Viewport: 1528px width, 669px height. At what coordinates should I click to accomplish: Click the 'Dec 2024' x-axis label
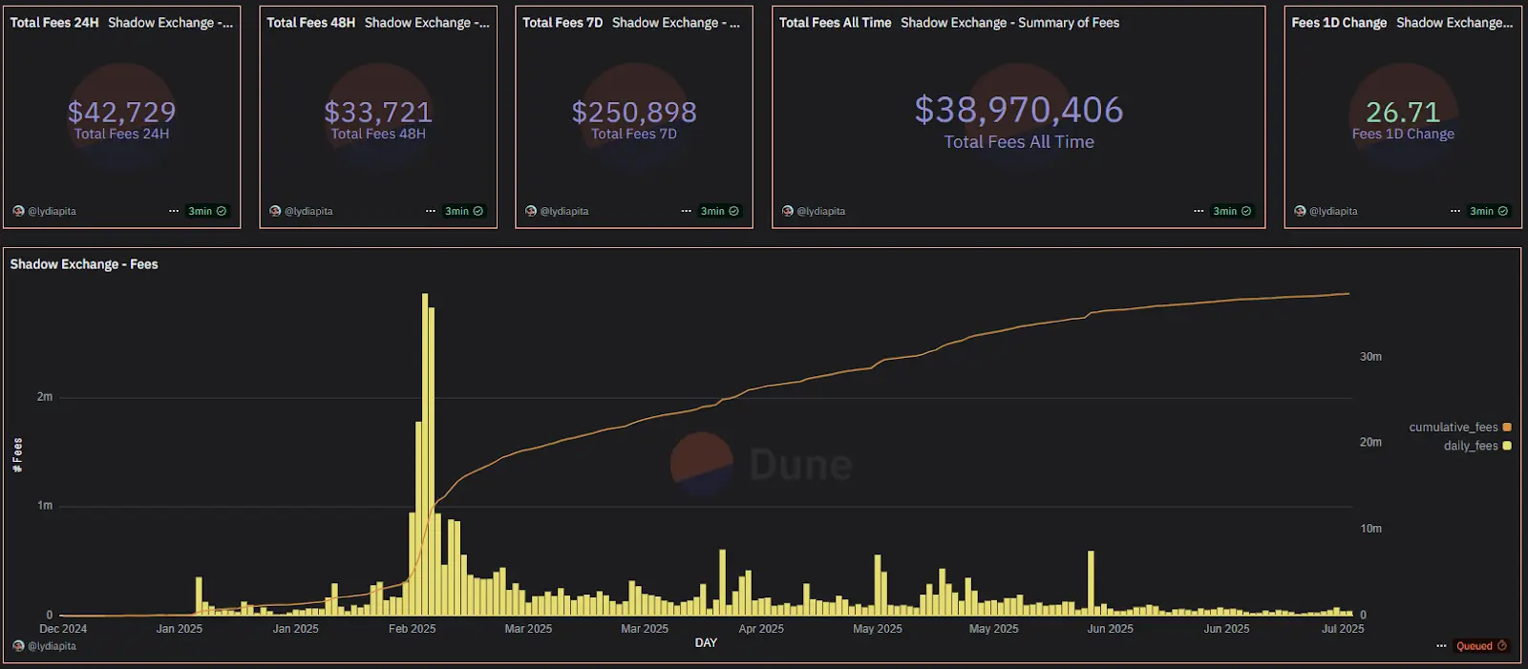point(63,629)
